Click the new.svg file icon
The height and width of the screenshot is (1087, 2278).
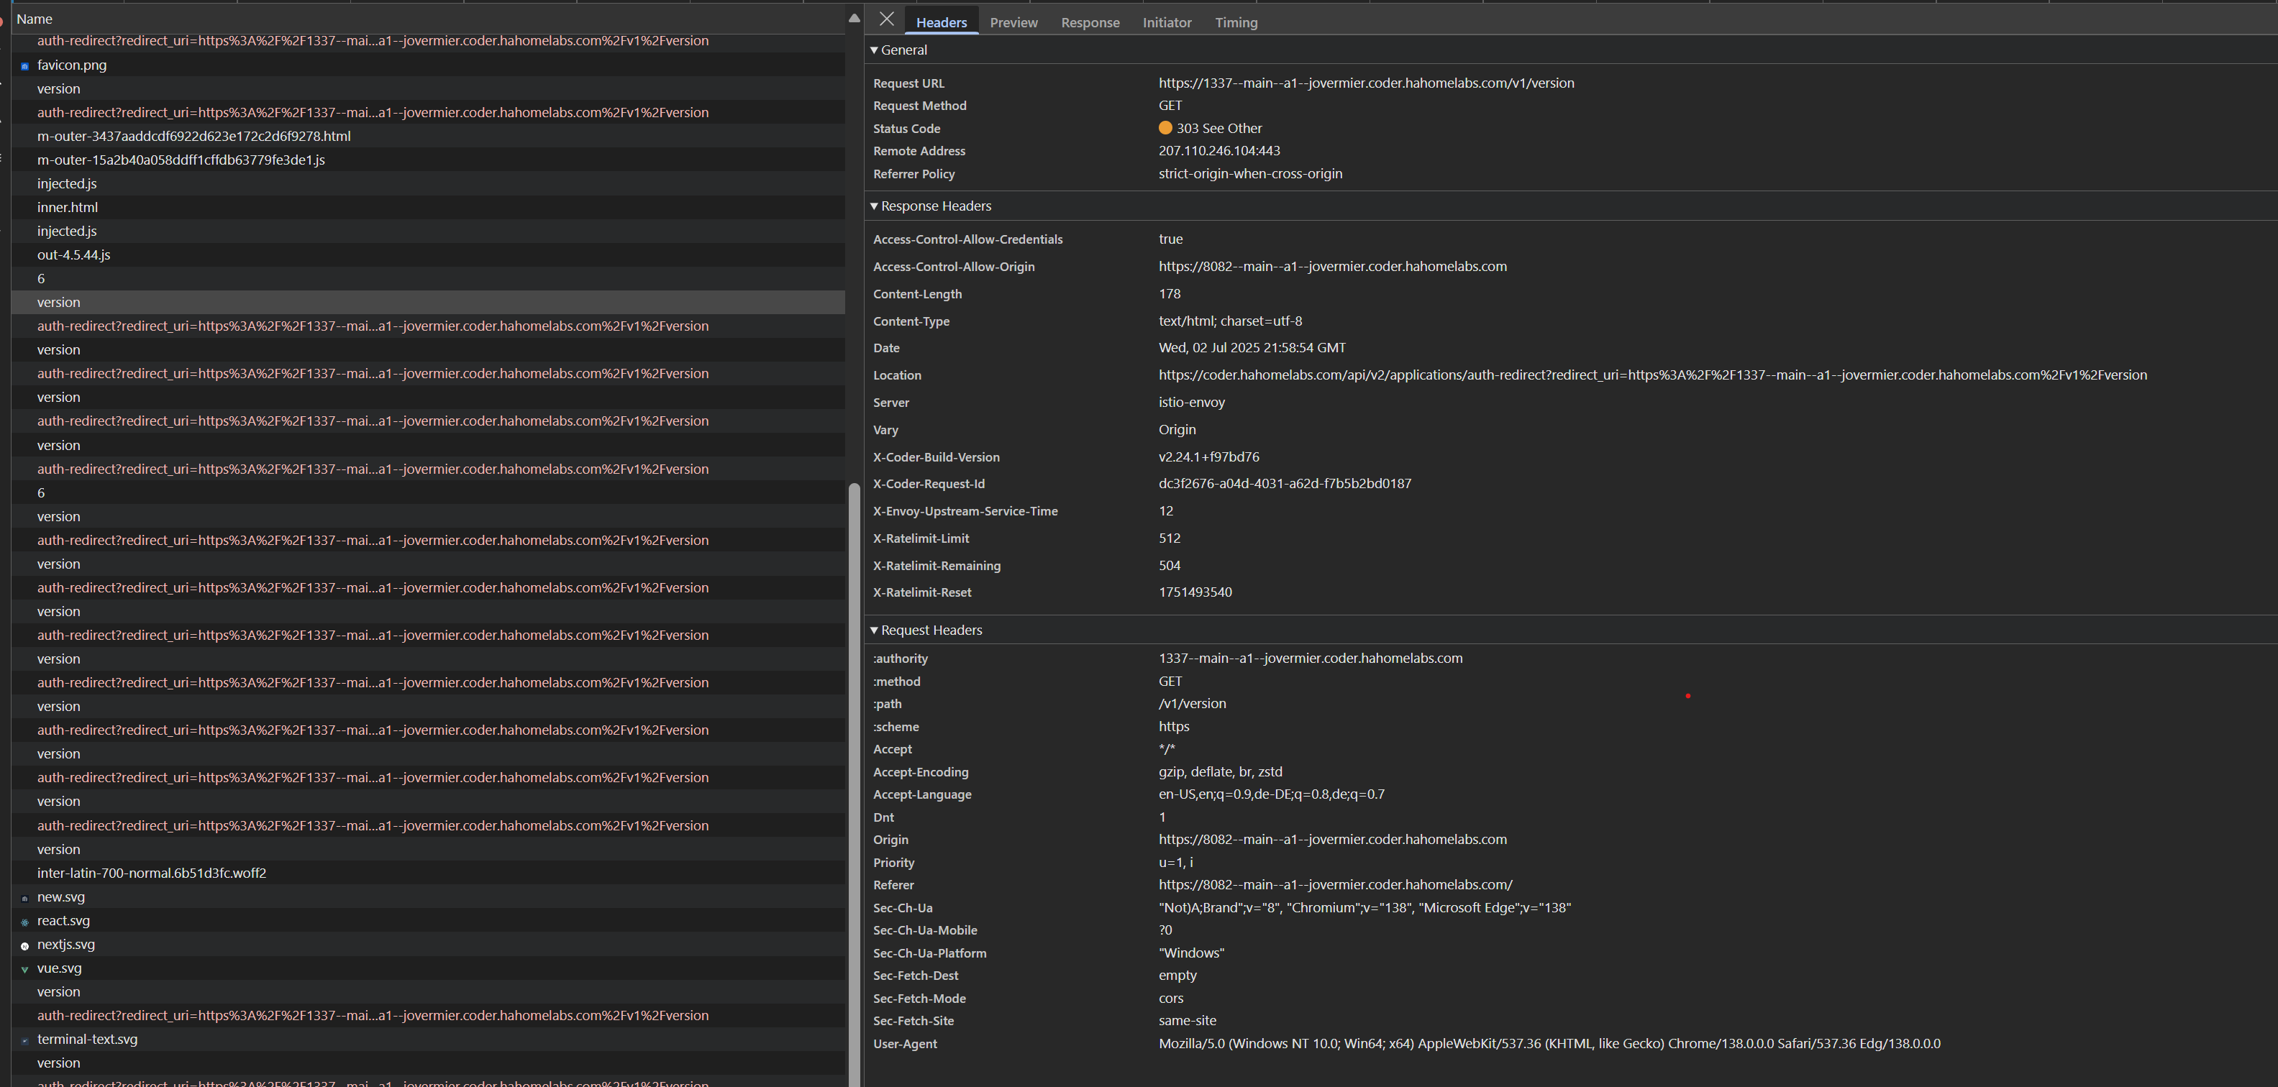(24, 898)
